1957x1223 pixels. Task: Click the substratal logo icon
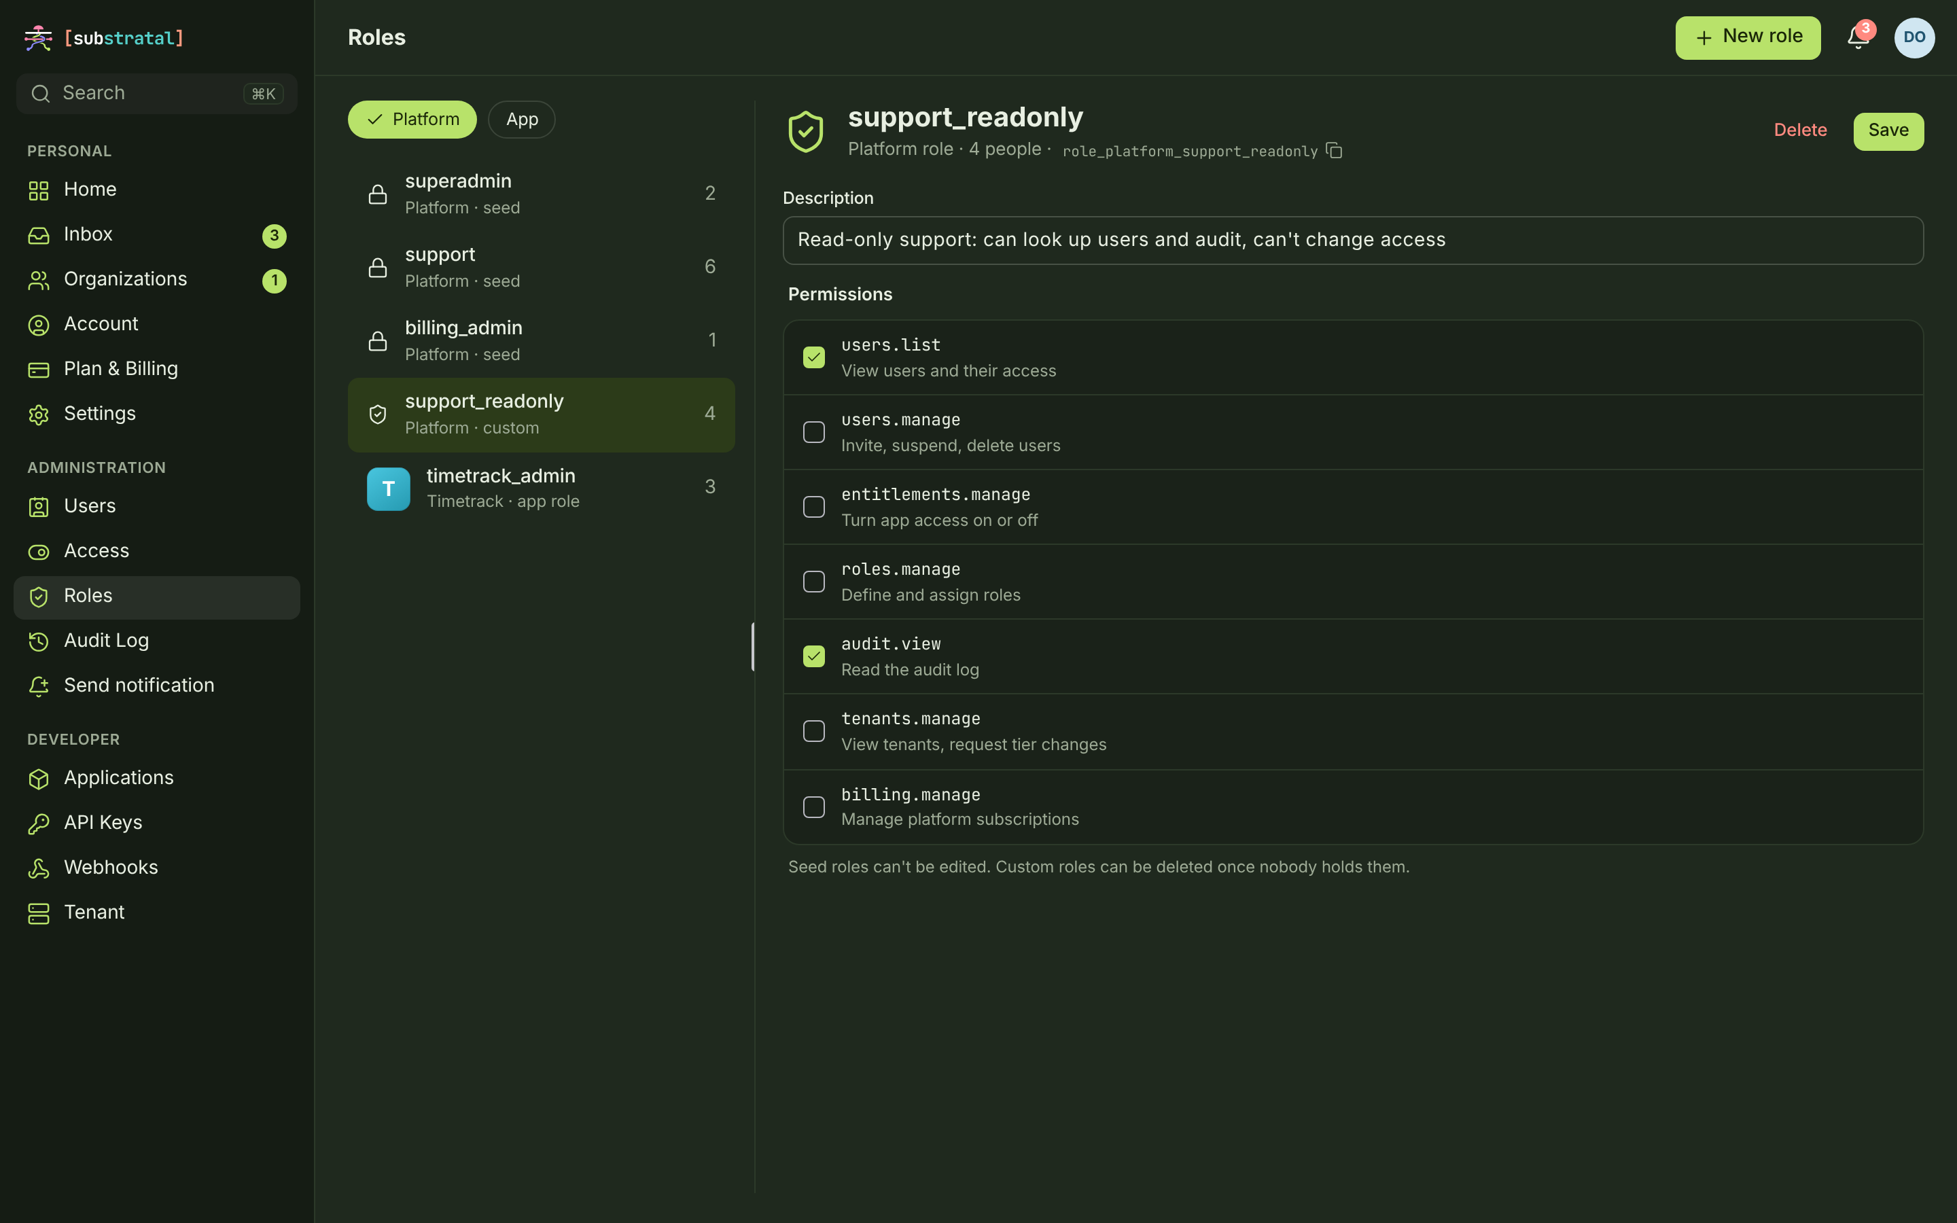pyautogui.click(x=38, y=38)
